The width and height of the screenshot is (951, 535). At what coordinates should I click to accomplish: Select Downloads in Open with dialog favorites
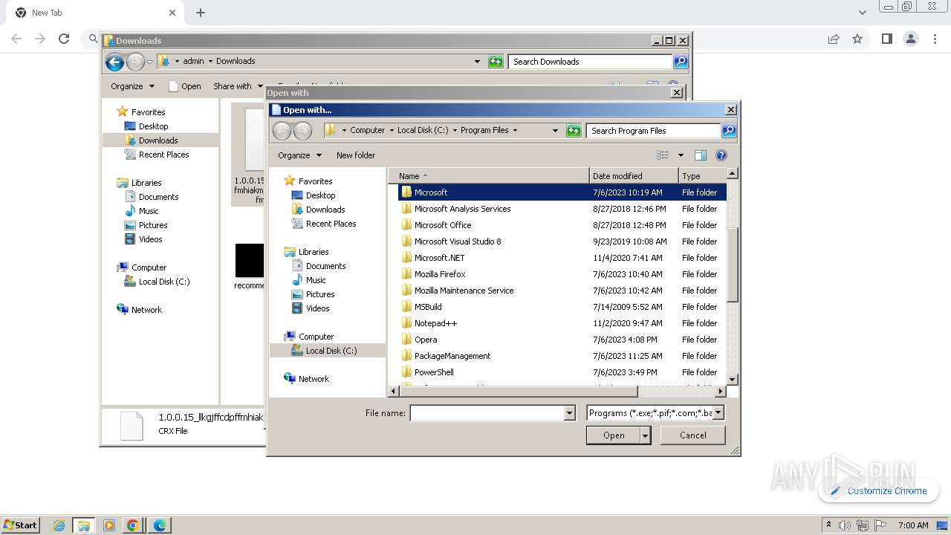click(x=325, y=210)
